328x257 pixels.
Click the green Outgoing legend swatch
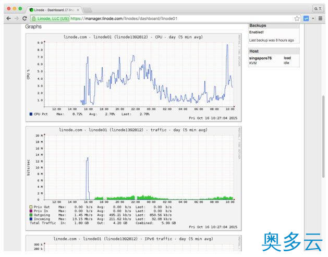(31, 215)
